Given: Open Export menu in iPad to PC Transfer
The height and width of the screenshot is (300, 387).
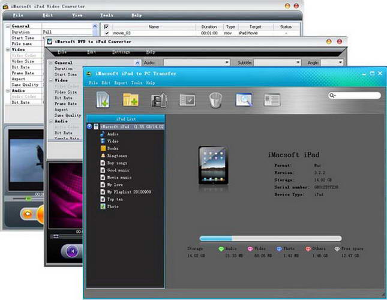Looking at the screenshot, I should pyautogui.click(x=121, y=83).
